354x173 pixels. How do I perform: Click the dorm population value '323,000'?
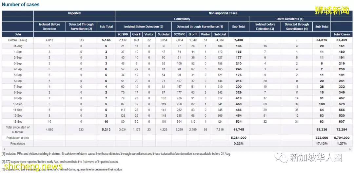tap(322, 138)
